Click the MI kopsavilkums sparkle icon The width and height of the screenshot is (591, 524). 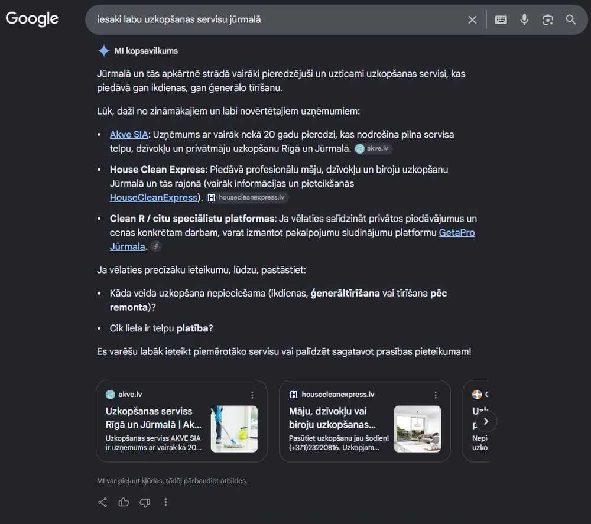(103, 50)
